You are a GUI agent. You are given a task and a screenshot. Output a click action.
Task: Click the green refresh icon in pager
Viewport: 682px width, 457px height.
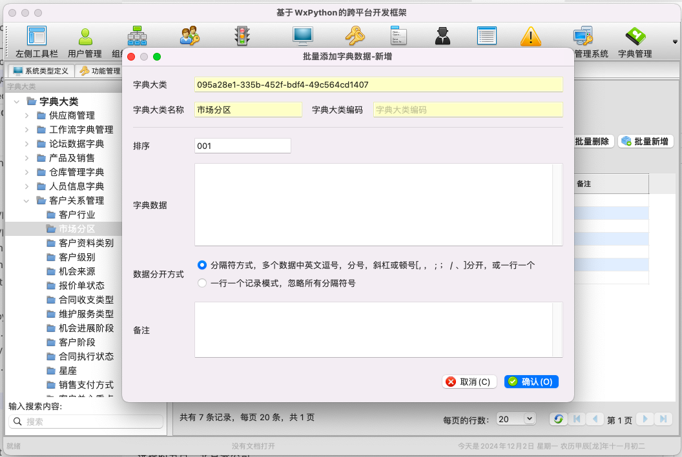559,419
